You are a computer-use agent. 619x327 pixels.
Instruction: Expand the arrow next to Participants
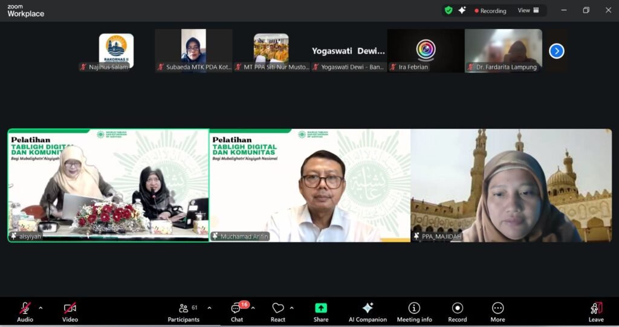pos(209,308)
